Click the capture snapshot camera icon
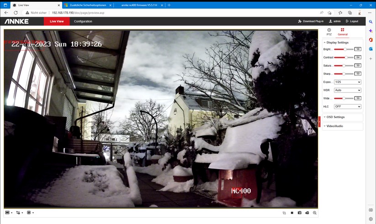Screen dimensions: 376x224 point(300,213)
